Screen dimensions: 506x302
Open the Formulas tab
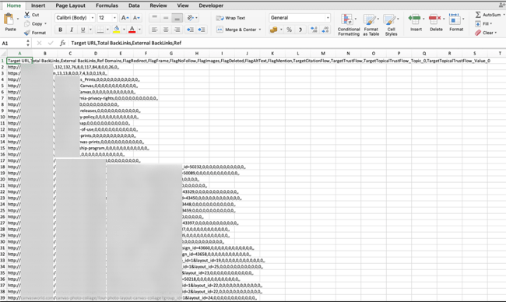click(107, 5)
